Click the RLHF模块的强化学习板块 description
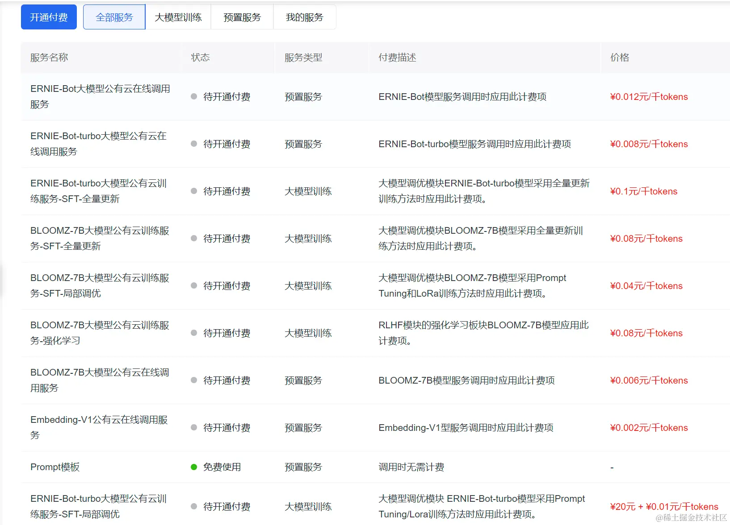This screenshot has height=525, width=730. click(x=483, y=333)
